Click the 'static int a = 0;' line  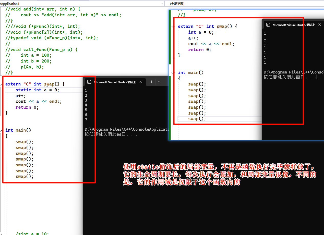[x=37, y=90]
